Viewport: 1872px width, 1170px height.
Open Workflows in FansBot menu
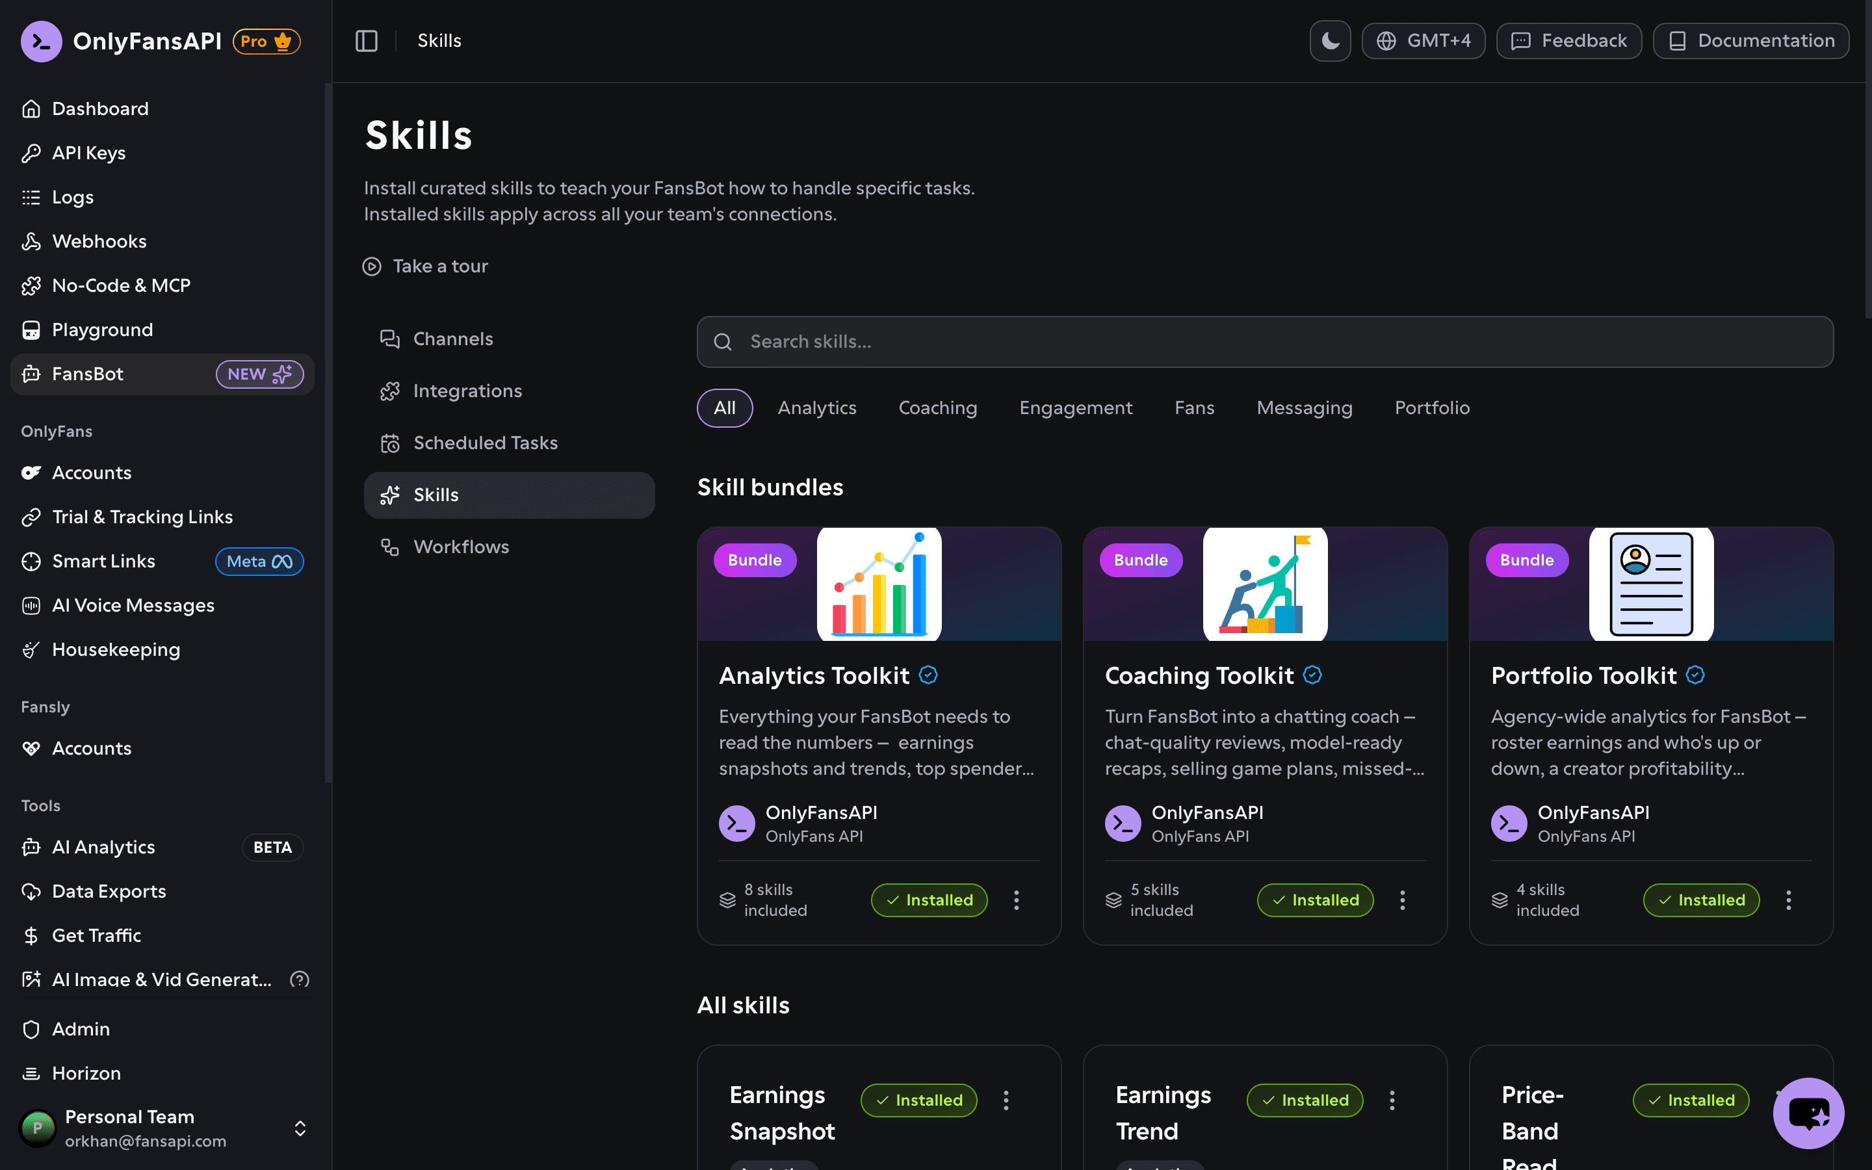pyautogui.click(x=509, y=547)
